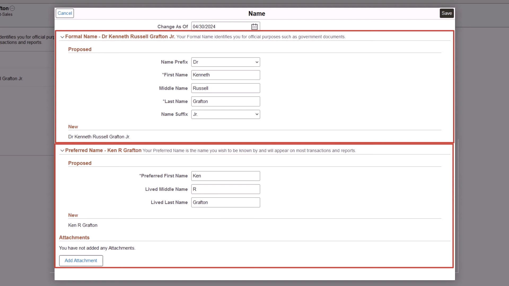This screenshot has height=286, width=509.
Task: Click the Preferred Name section header text
Action: click(x=103, y=150)
